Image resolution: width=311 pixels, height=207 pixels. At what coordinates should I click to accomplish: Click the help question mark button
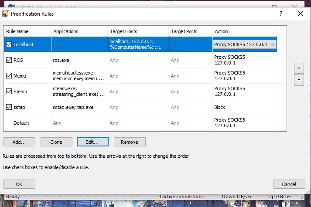[281, 14]
